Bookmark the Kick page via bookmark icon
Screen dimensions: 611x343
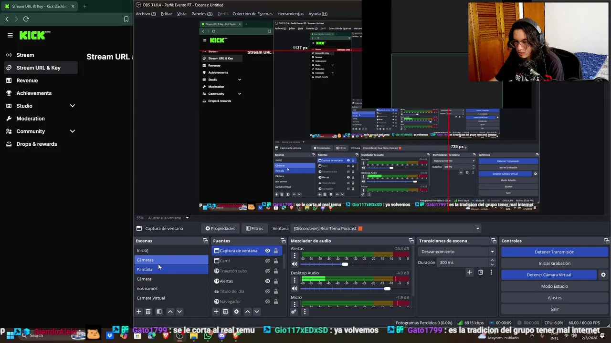click(126, 19)
